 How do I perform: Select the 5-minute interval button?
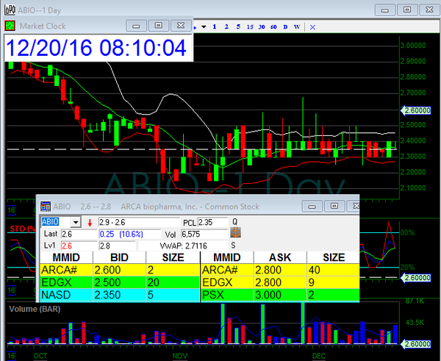[x=238, y=27]
